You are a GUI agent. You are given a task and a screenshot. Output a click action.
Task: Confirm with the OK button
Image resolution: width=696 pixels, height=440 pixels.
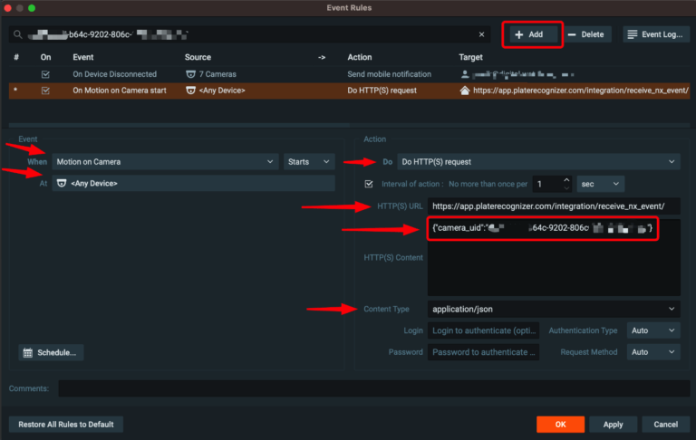pos(560,425)
